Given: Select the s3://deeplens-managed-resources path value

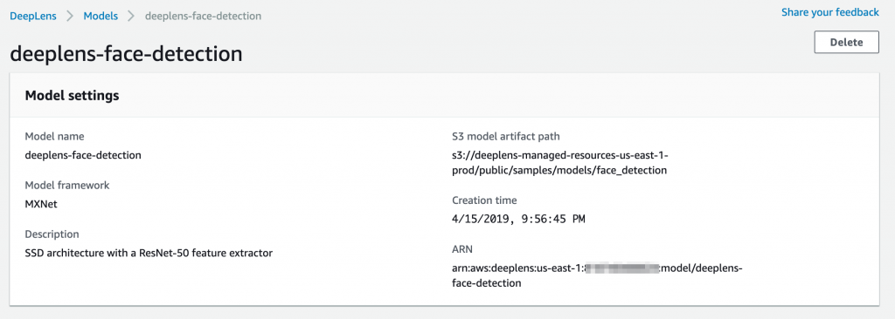Looking at the screenshot, I should point(559,162).
